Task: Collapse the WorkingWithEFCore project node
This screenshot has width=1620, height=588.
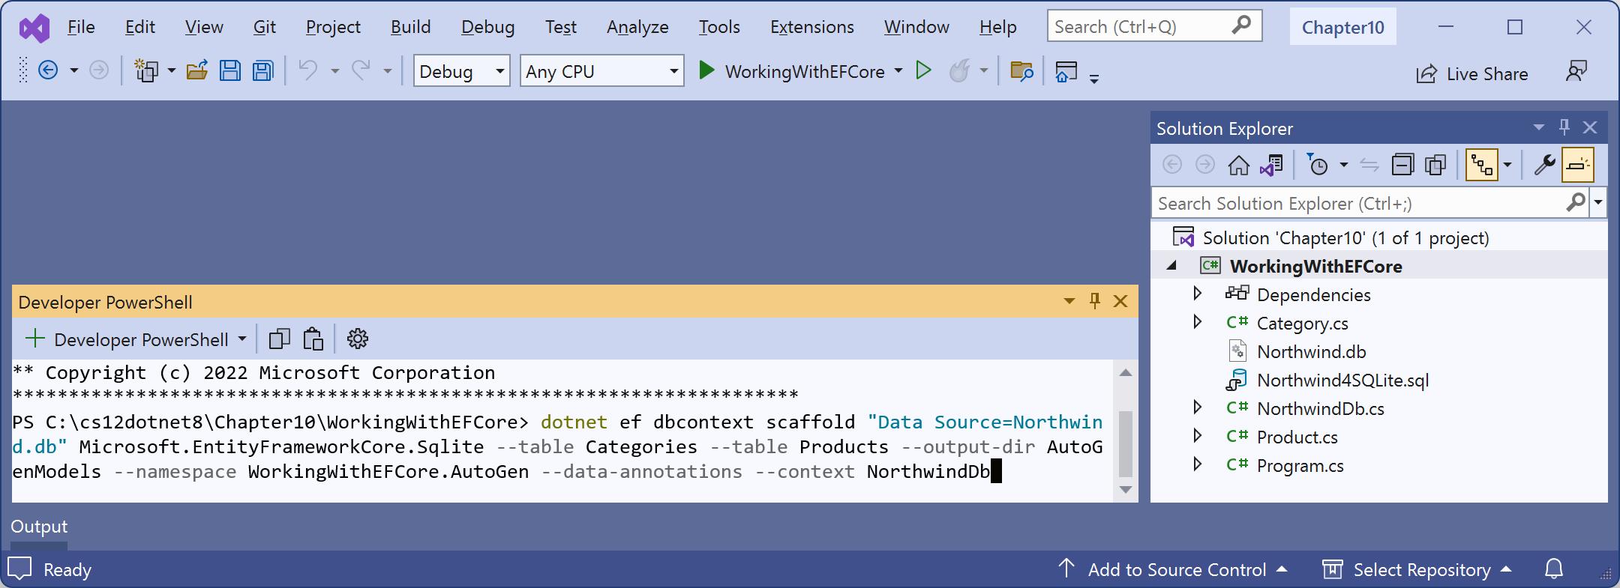Action: [x=1171, y=265]
